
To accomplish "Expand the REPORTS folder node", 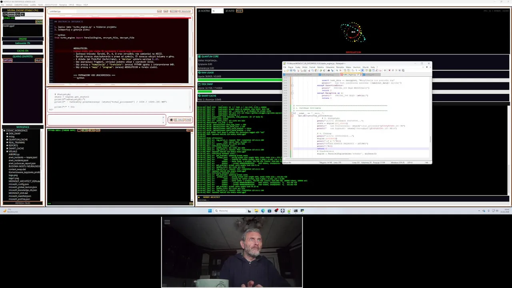I will 7,146.
